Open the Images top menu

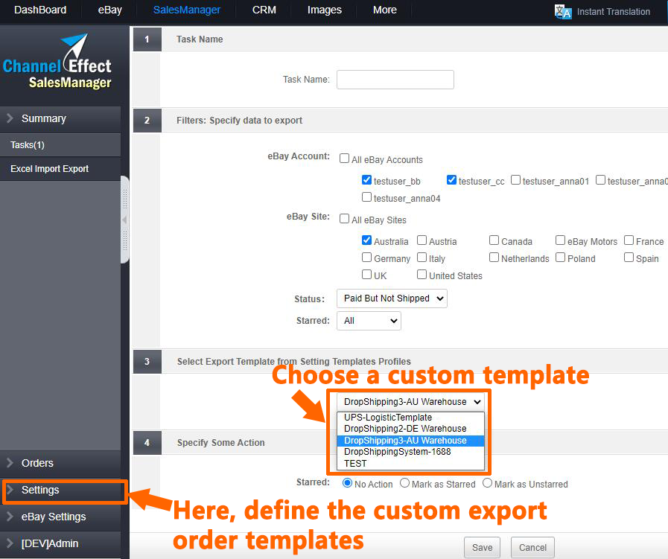325,10
